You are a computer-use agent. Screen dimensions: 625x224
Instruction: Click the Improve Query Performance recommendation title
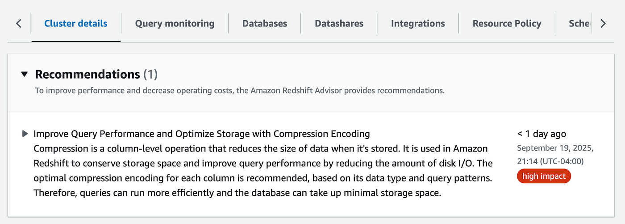[x=201, y=134]
